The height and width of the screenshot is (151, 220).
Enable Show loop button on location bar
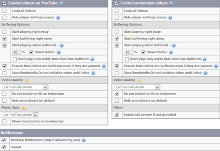tap(4, 121)
